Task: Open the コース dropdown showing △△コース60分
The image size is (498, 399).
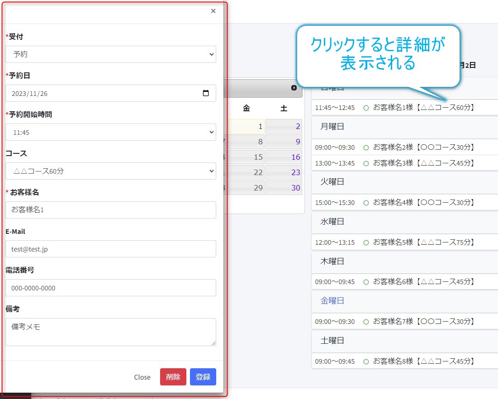Action: tap(110, 171)
